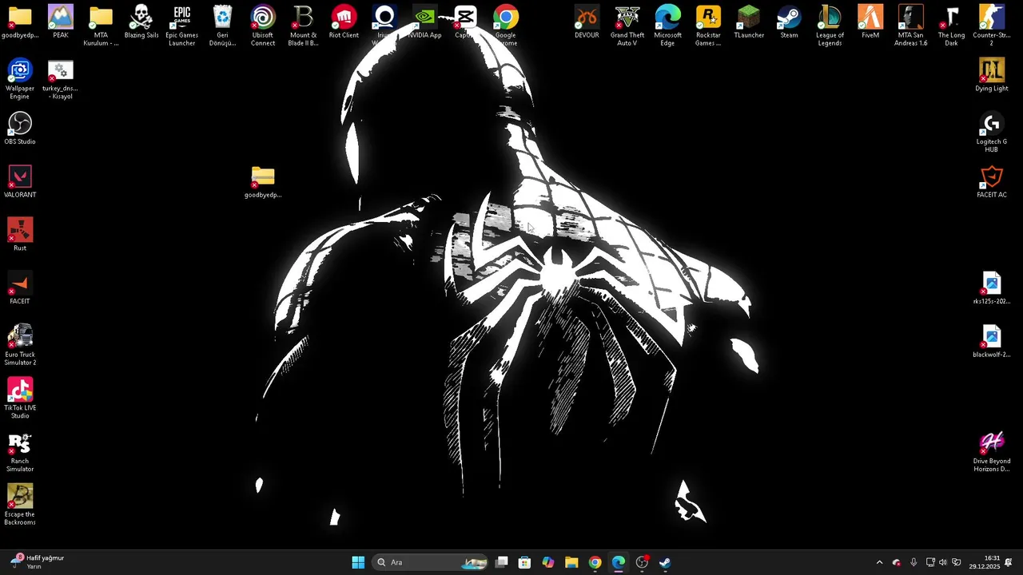1023x575 pixels.
Task: Open network settings from the tray
Action: coord(930,562)
